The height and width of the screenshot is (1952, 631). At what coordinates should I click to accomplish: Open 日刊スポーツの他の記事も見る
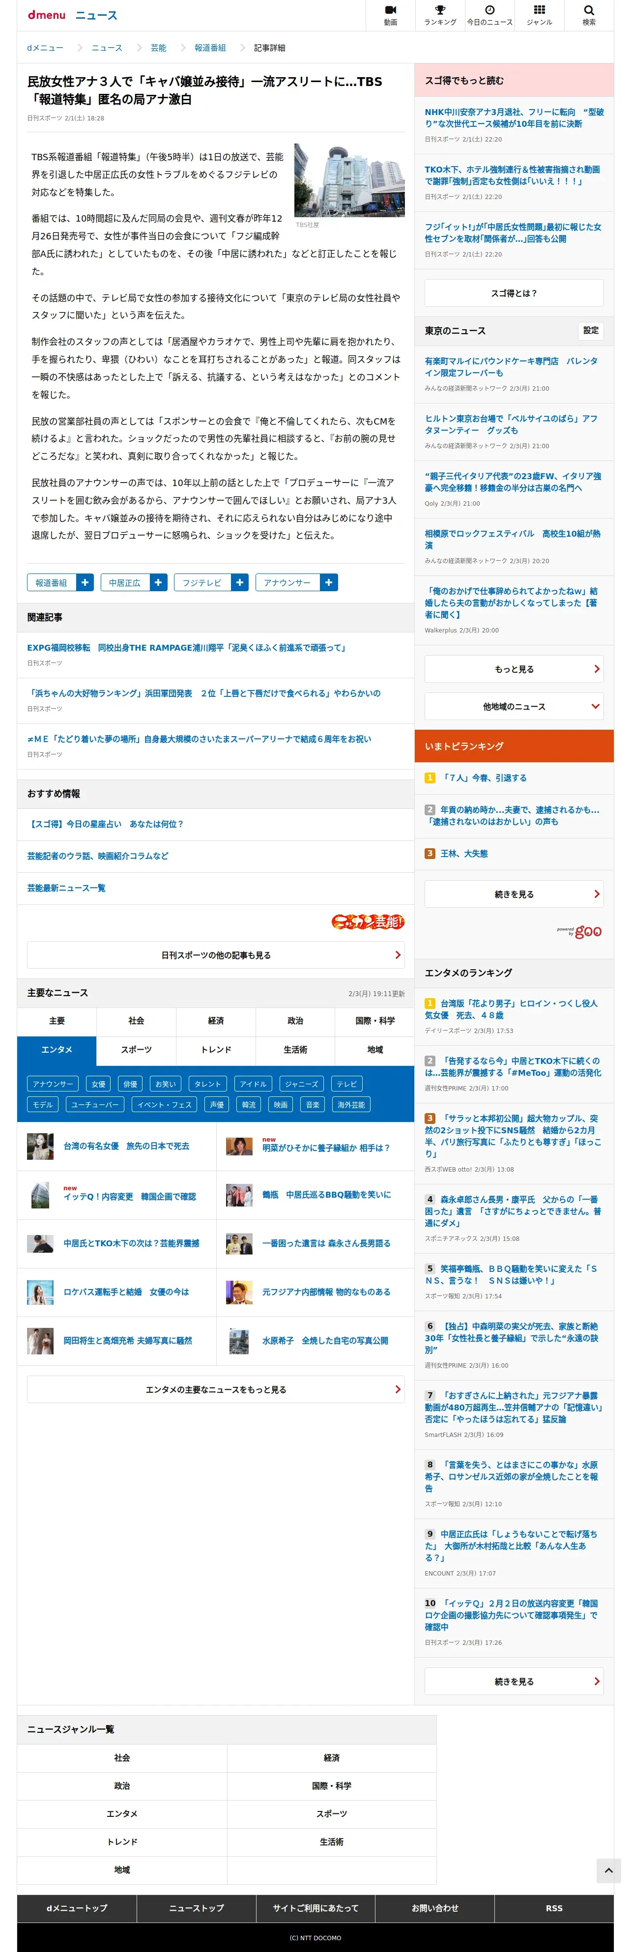pyautogui.click(x=216, y=955)
